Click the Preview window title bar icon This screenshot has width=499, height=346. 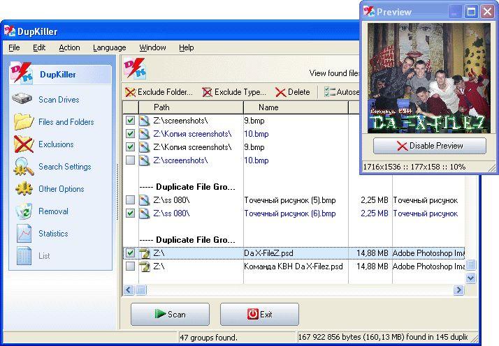click(x=369, y=11)
